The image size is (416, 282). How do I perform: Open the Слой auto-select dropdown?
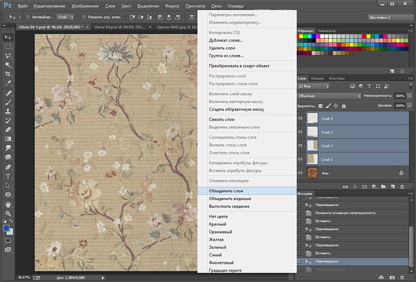(66, 17)
